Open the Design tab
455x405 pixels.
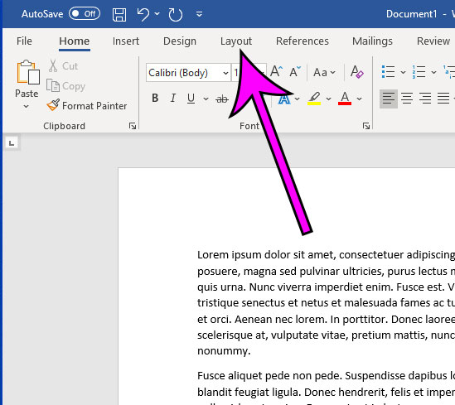pyautogui.click(x=180, y=41)
